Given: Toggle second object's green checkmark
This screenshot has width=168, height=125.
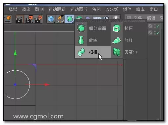Looking at the screenshot, I should pyautogui.click(x=158, y=33).
